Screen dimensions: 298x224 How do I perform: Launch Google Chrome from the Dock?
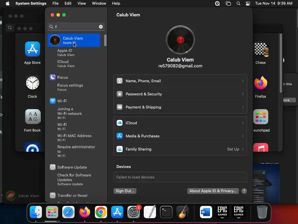click(101, 212)
